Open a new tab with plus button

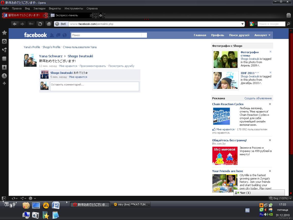pos(101,16)
